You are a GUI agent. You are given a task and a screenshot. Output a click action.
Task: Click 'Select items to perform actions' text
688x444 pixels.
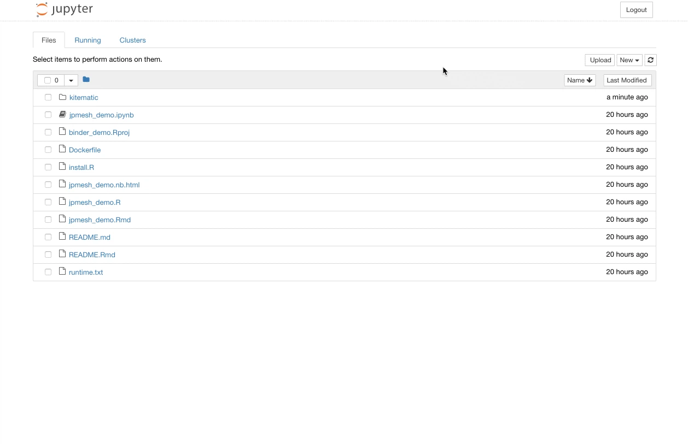pos(97,59)
